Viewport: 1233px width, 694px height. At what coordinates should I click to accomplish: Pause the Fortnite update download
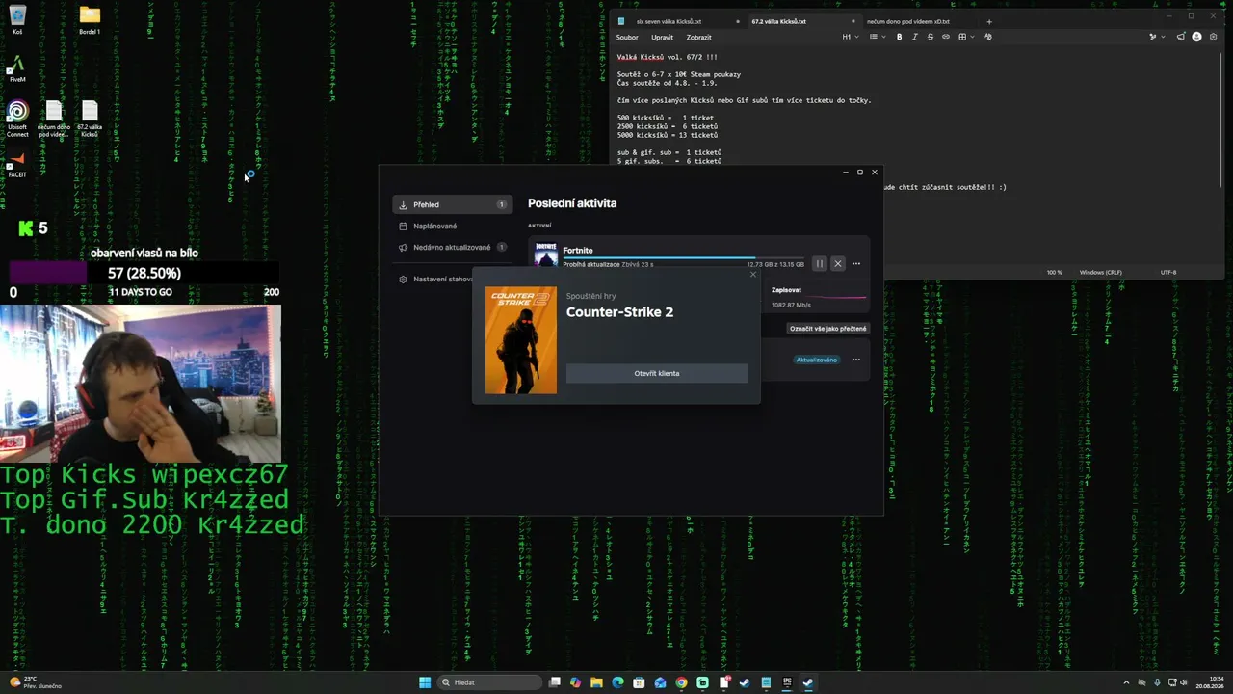point(820,263)
